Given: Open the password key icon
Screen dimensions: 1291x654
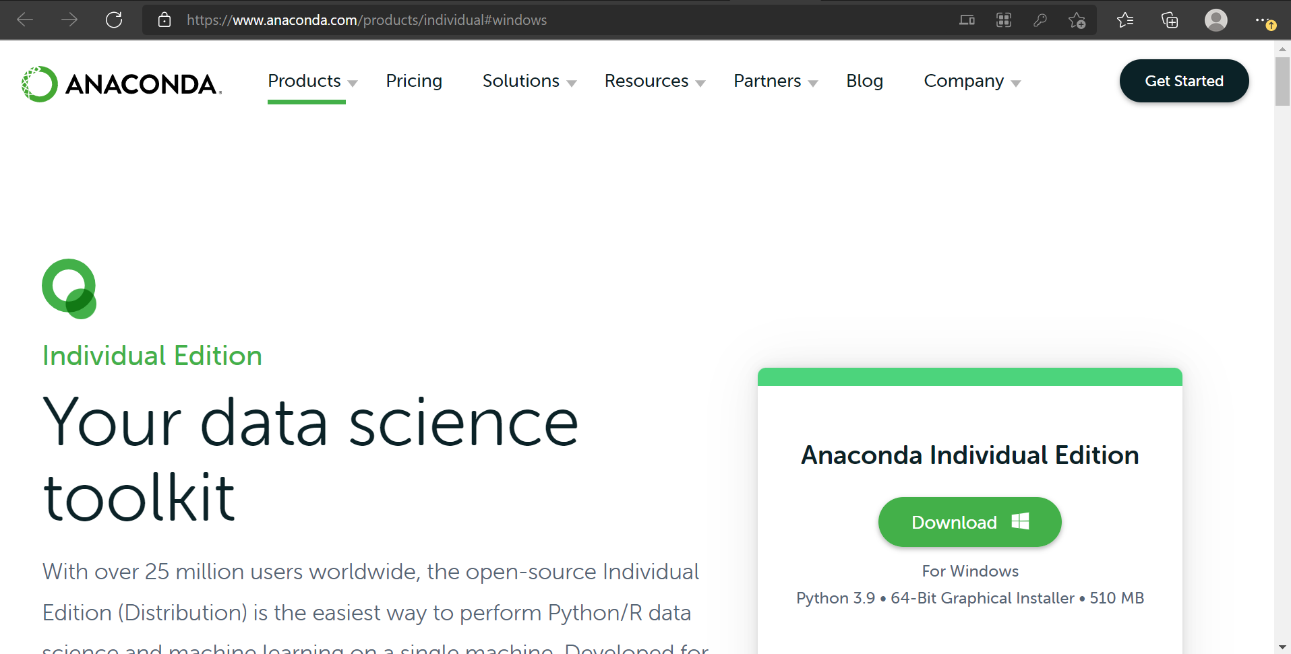Looking at the screenshot, I should point(1040,20).
